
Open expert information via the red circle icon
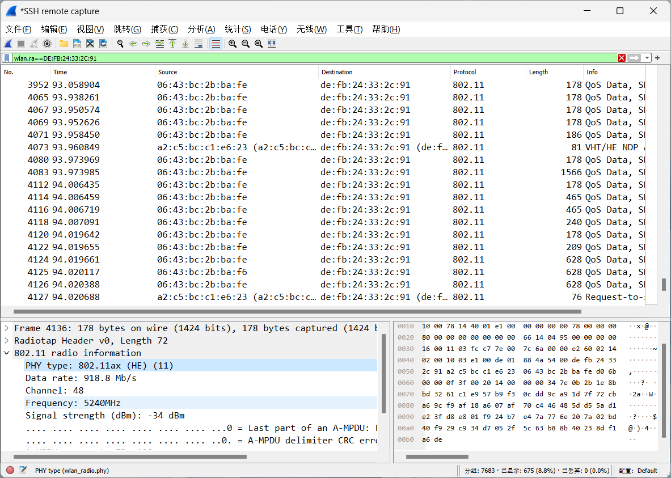(9, 470)
